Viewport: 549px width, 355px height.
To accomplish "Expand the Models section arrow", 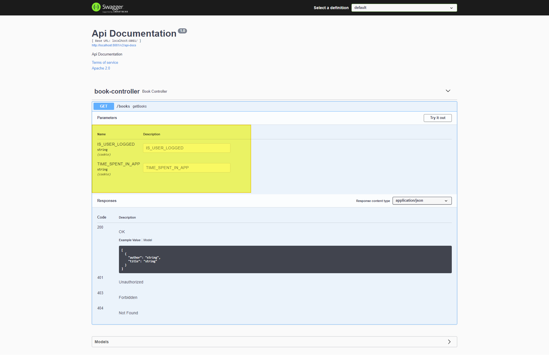I will (x=449, y=342).
